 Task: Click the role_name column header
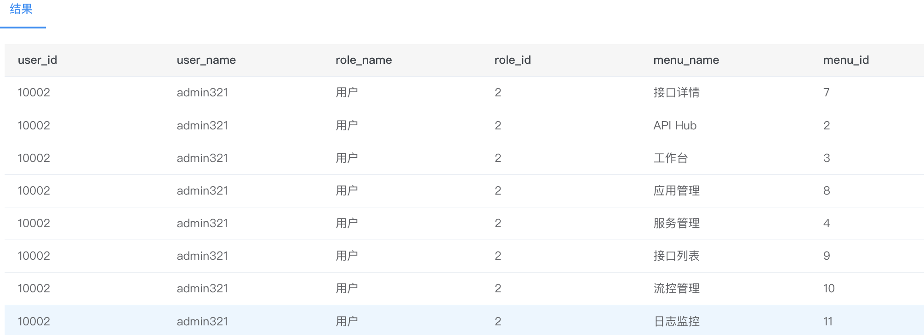364,60
